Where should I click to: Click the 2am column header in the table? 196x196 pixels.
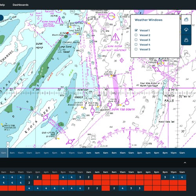89,172
